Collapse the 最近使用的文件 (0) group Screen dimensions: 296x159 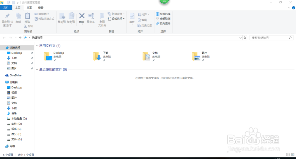[x=37, y=69]
